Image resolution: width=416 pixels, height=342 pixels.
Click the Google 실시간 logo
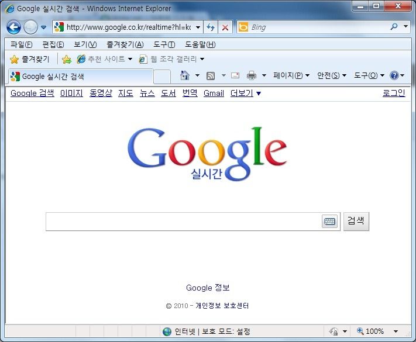coord(207,154)
